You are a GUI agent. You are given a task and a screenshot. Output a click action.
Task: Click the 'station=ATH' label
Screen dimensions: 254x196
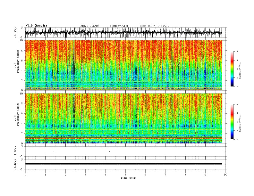(119, 26)
